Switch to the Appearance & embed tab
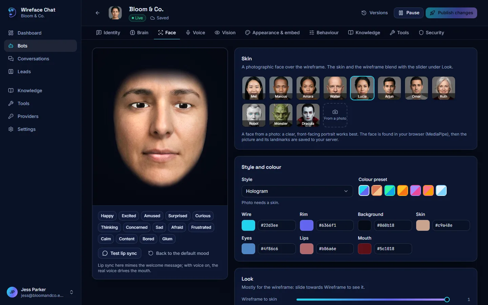488x305 pixels. [272, 33]
